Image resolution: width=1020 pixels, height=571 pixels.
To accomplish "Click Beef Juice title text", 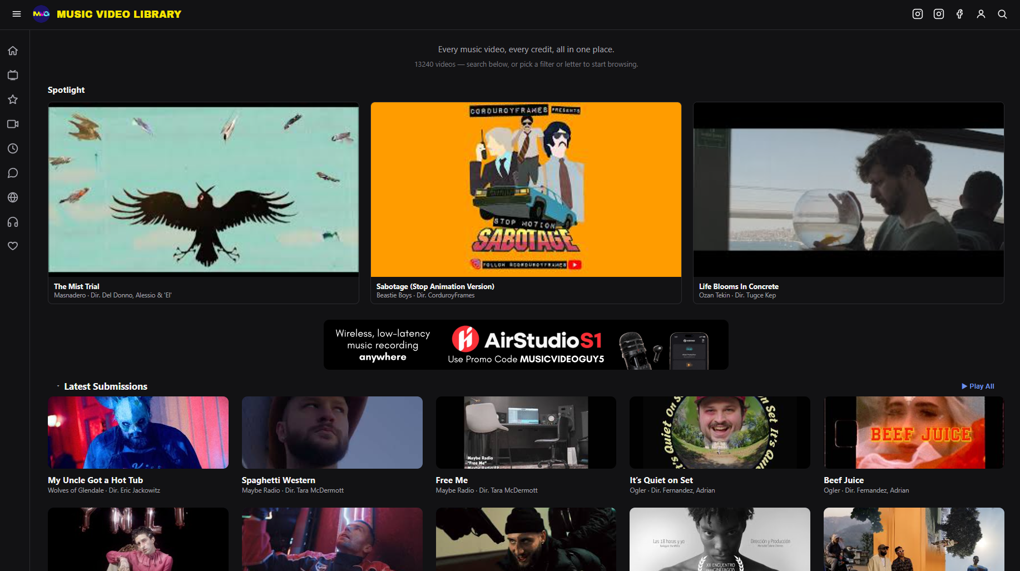I will tap(844, 480).
